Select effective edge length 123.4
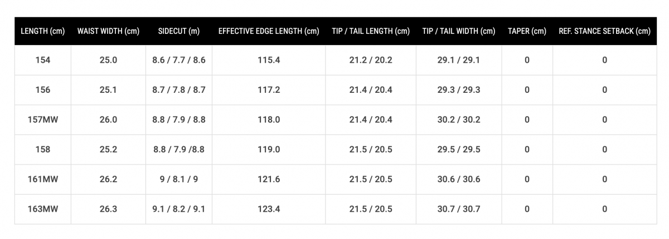669x239 pixels. pos(269,209)
